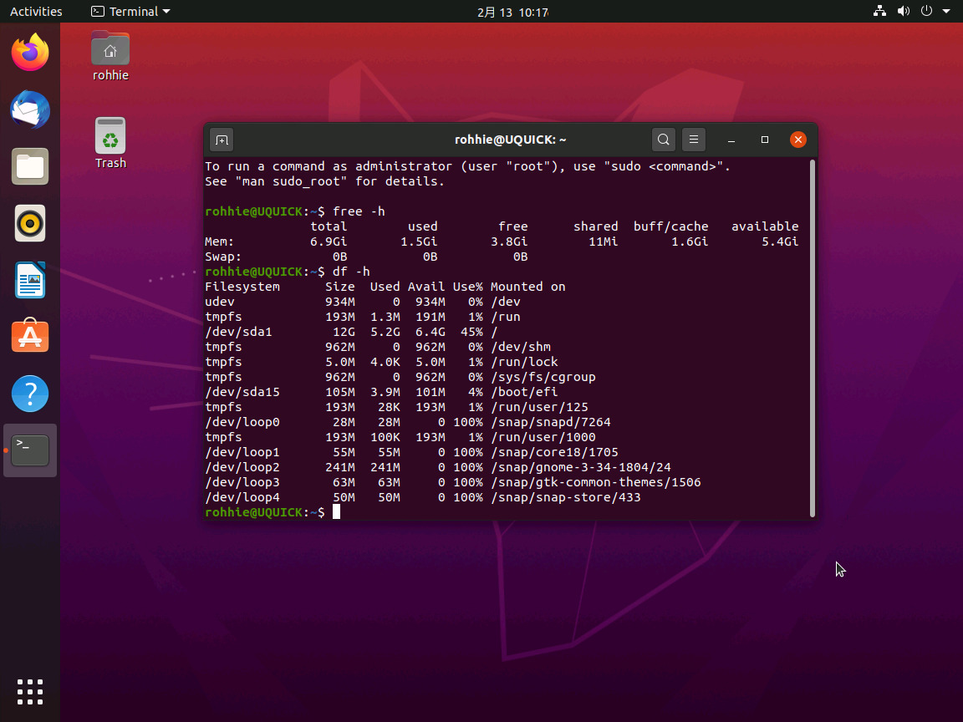Open LibreOffice Writer from dock

[x=30, y=280]
